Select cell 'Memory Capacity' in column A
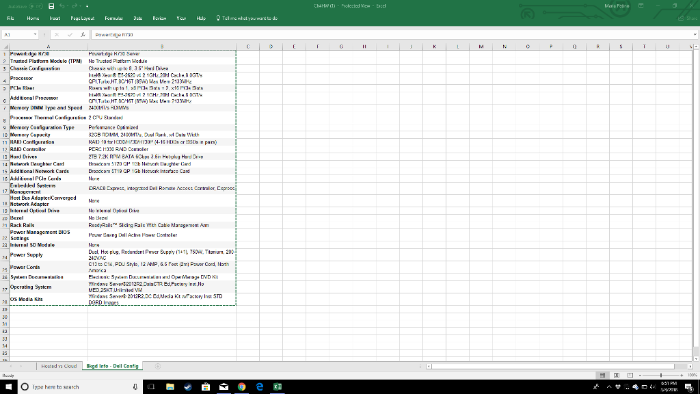 pos(49,135)
